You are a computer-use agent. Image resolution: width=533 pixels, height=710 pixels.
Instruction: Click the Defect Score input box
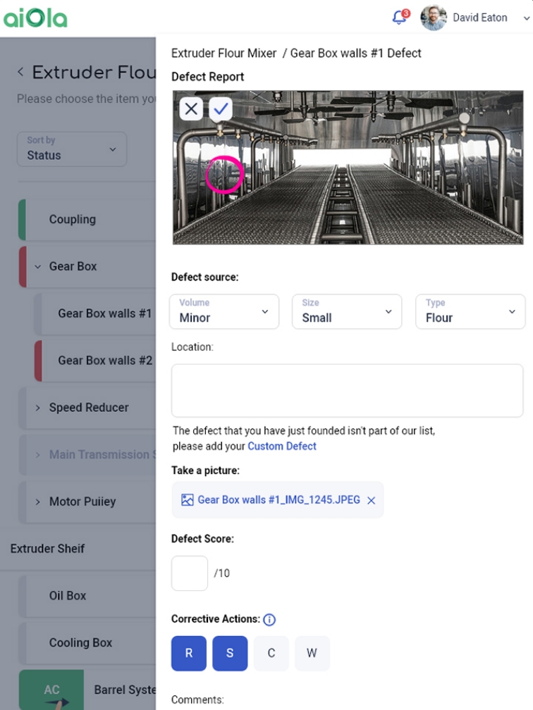point(190,573)
